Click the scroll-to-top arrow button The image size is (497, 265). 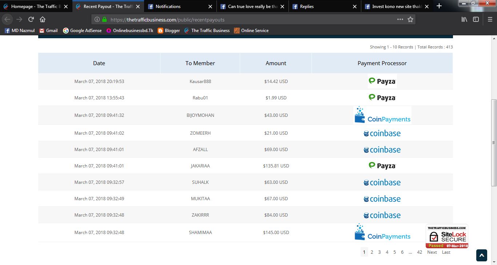[481, 255]
